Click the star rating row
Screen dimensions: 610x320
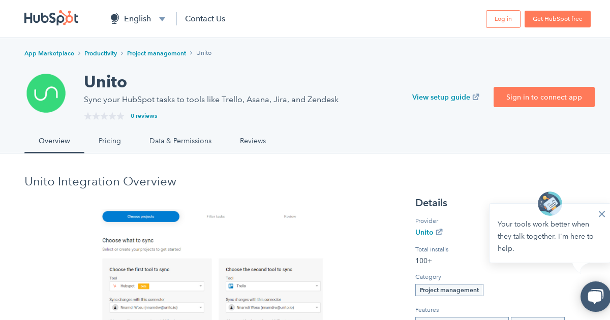pyautogui.click(x=104, y=116)
